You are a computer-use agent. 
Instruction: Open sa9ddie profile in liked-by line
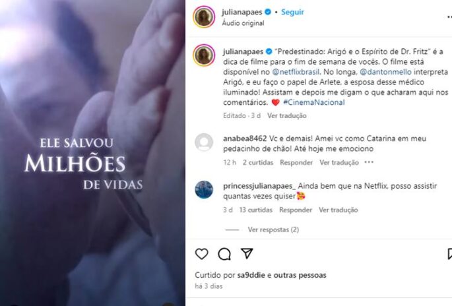pyautogui.click(x=251, y=275)
